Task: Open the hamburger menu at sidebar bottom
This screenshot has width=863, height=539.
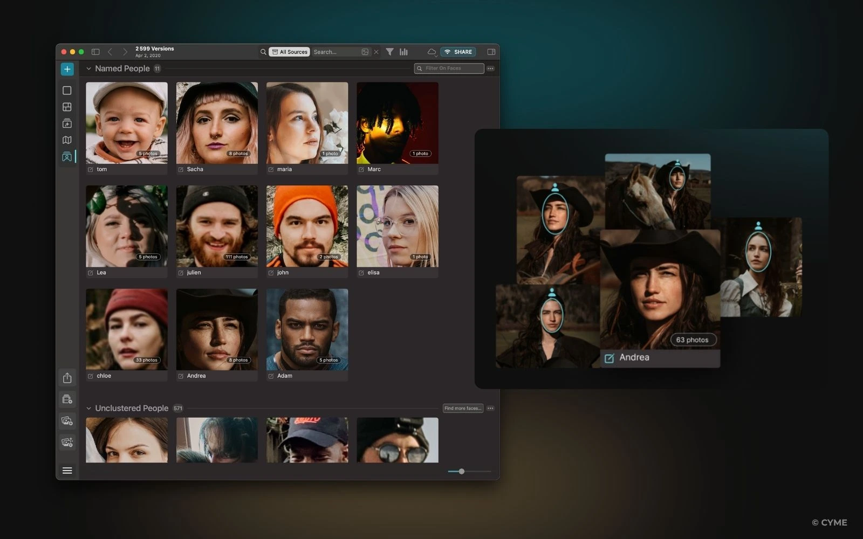Action: pyautogui.click(x=67, y=471)
